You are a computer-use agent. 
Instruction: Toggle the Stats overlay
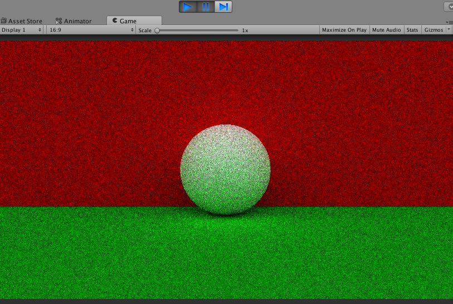(412, 29)
